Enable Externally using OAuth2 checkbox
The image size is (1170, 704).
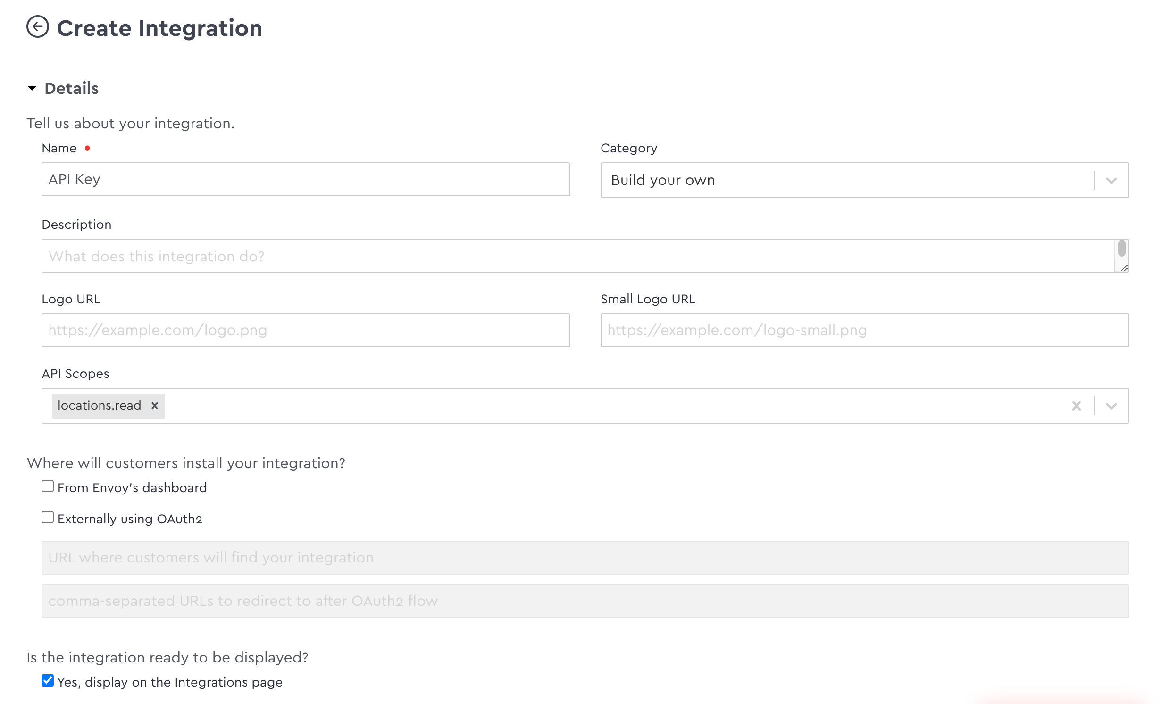[48, 517]
